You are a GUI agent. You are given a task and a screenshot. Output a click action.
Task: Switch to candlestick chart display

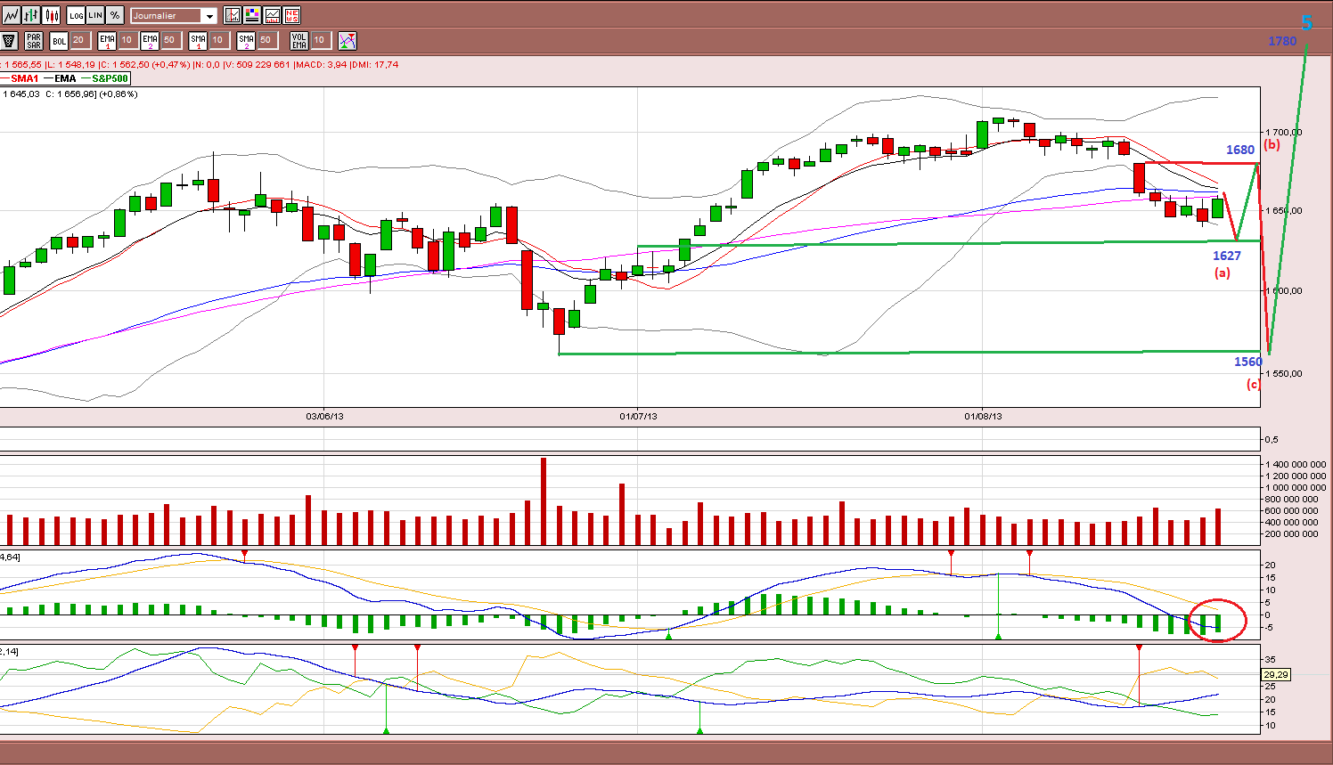tap(52, 15)
